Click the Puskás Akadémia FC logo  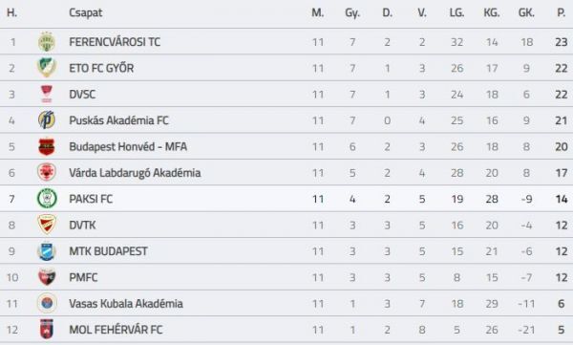47,120
